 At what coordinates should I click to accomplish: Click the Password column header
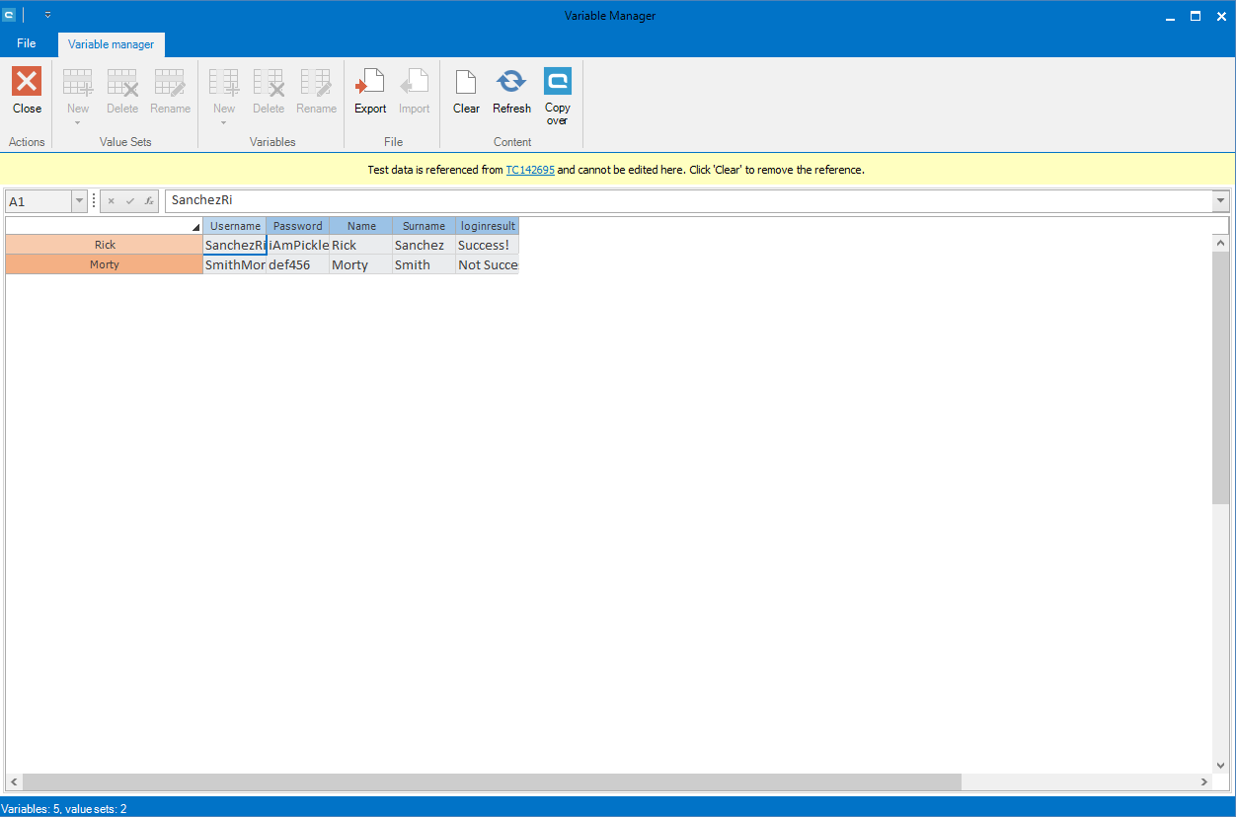click(x=297, y=226)
